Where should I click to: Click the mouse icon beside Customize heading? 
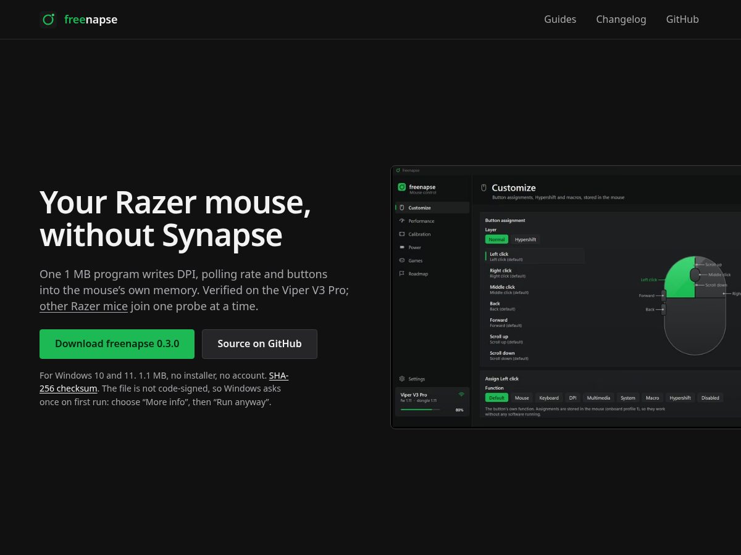(484, 188)
